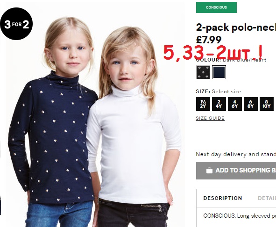Pick the 8-10Y size option
The image size is (276, 227).
click(x=267, y=104)
